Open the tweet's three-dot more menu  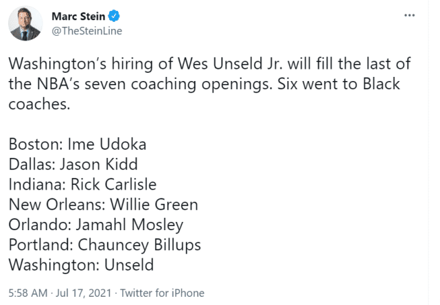pyautogui.click(x=410, y=15)
